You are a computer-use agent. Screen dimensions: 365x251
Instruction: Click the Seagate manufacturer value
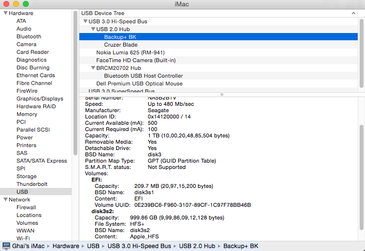pos(158,110)
